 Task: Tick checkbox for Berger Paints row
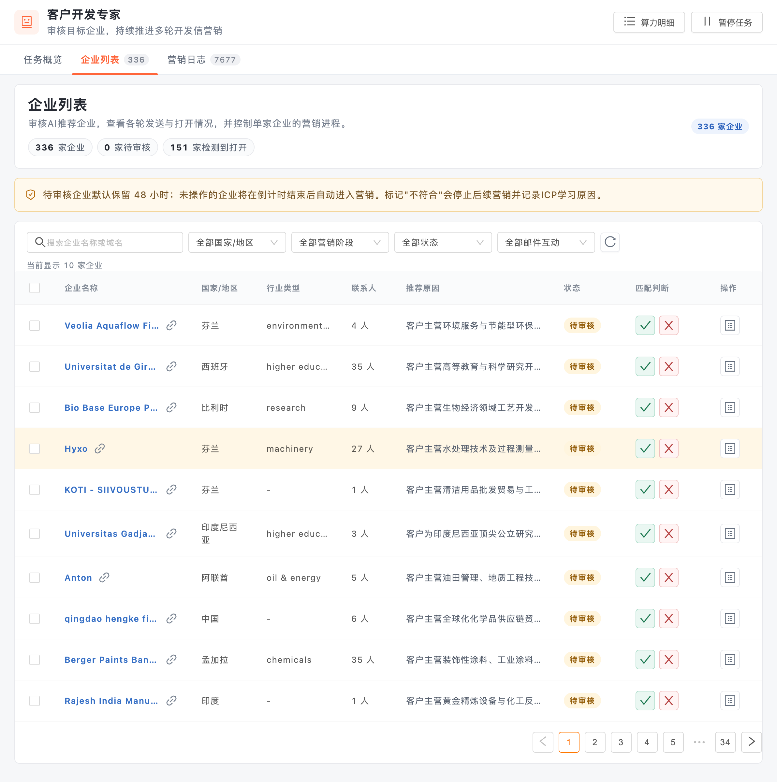35,660
